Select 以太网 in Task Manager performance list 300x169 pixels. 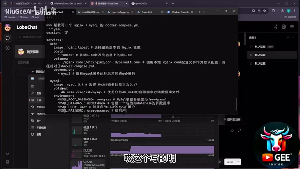[x=88, y=153]
